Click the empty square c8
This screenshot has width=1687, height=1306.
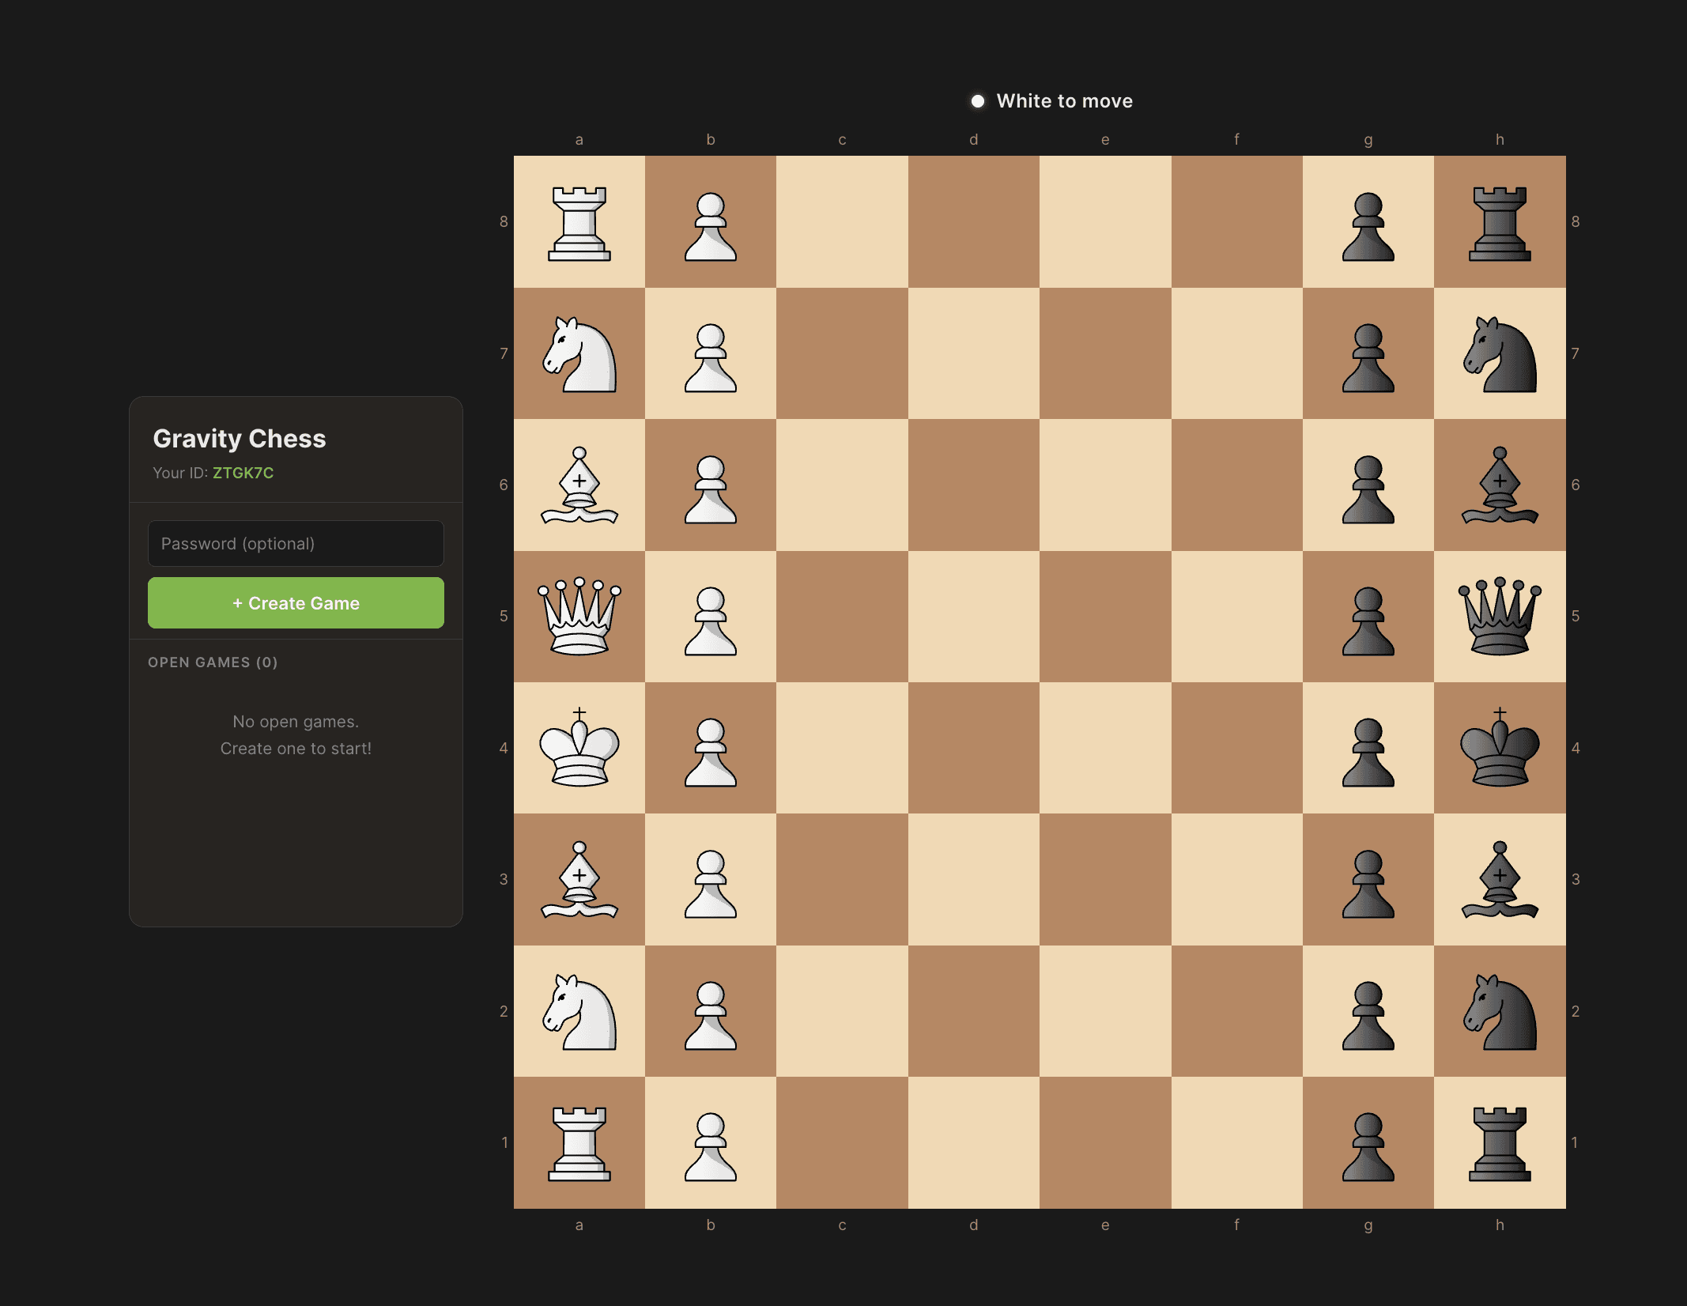842,221
